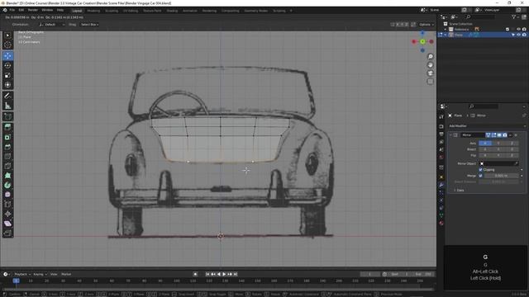Image resolution: width=529 pixels, height=297 pixels.
Task: Choose the Rotate tool in the toolbar
Action: pyautogui.click(x=7, y=66)
